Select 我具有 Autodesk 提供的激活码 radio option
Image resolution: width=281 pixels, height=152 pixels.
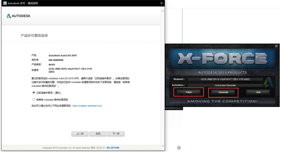point(34,99)
